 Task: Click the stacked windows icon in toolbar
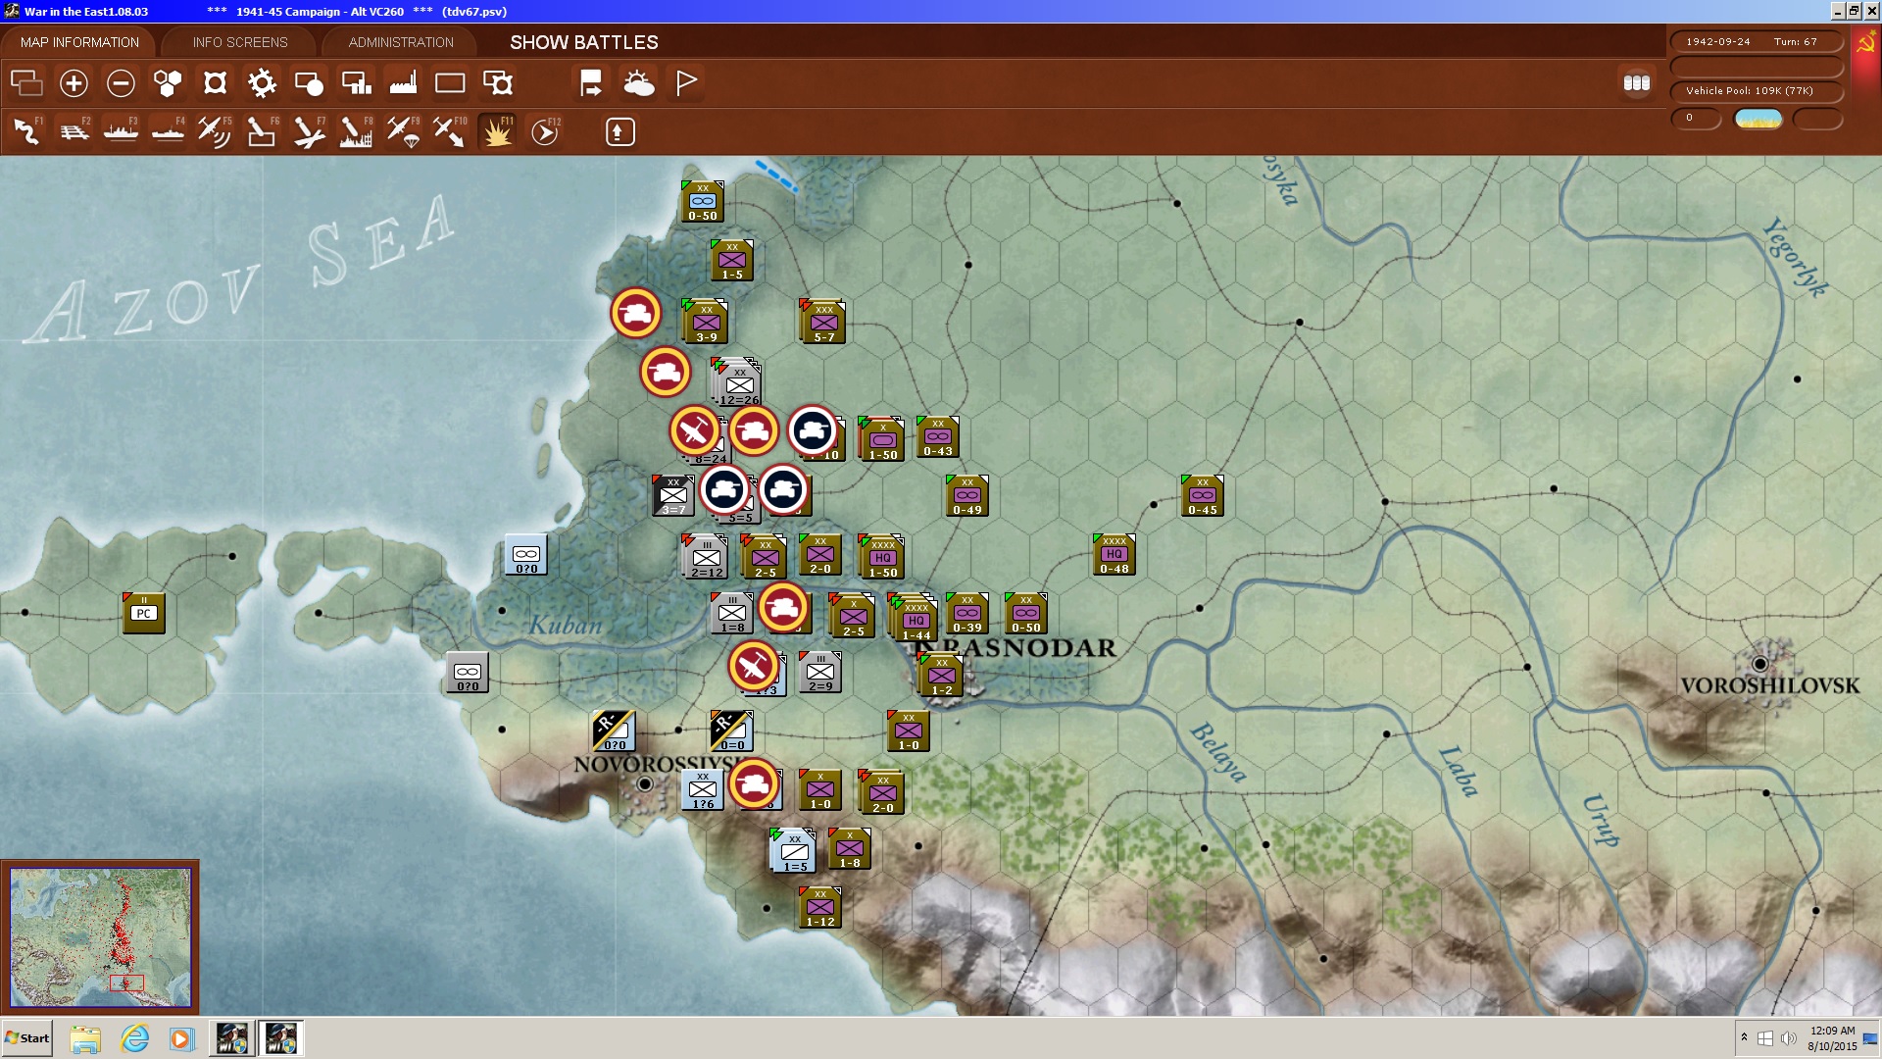pos(26,83)
